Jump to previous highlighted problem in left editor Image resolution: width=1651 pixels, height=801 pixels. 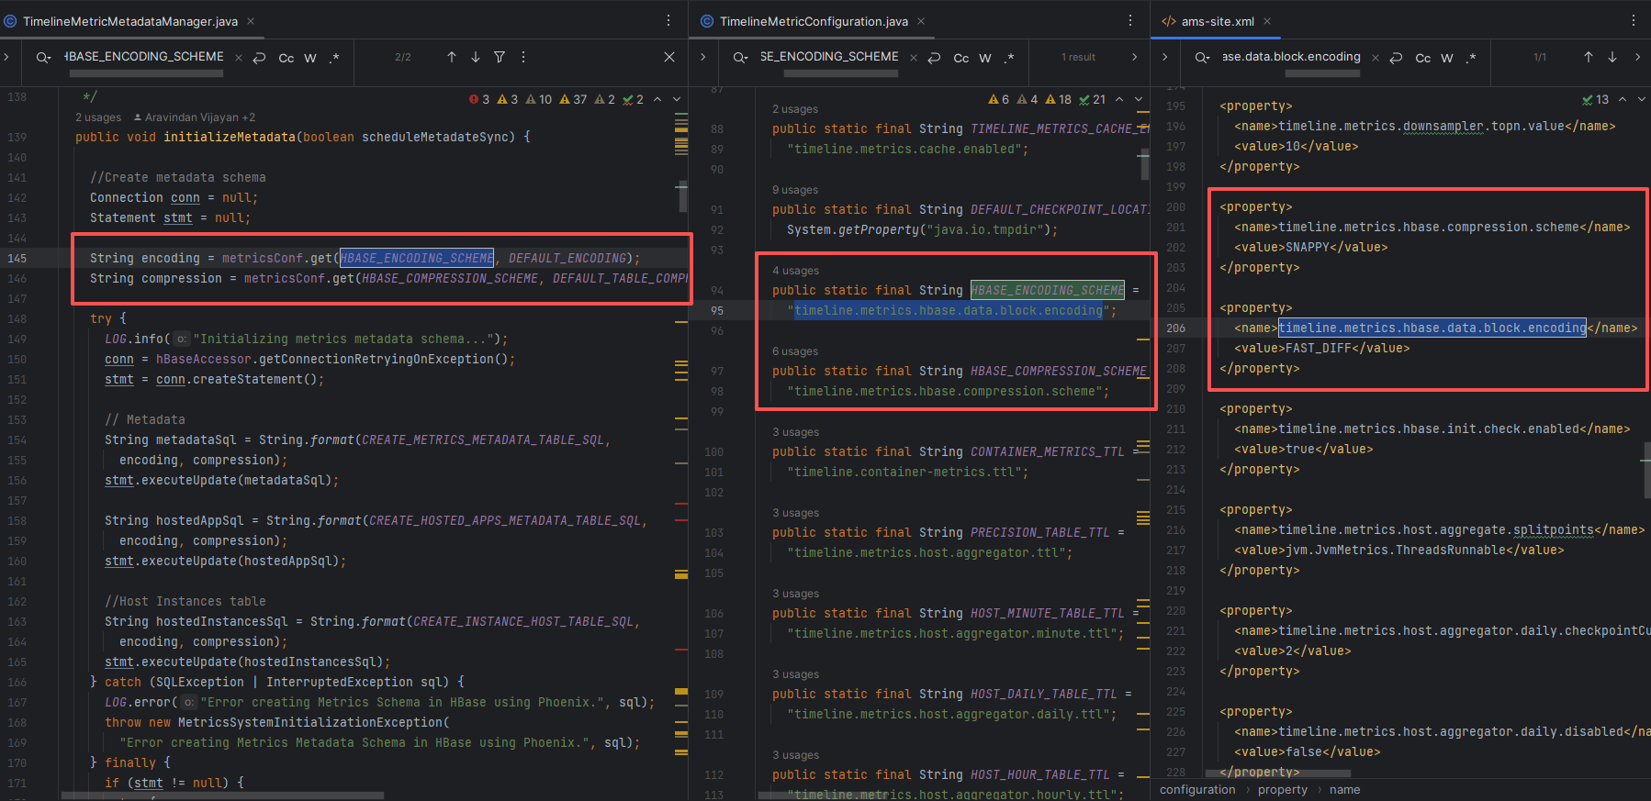click(x=657, y=99)
